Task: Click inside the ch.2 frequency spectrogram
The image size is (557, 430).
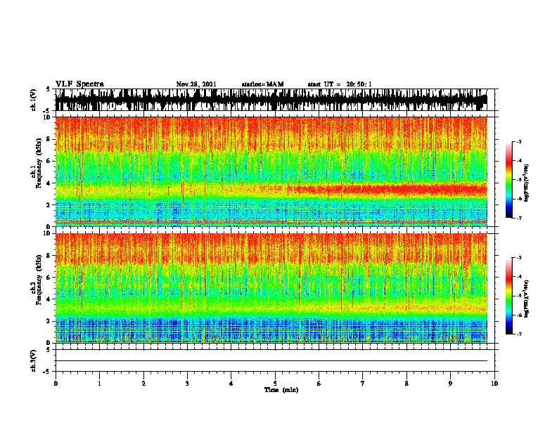Action: (x=271, y=288)
